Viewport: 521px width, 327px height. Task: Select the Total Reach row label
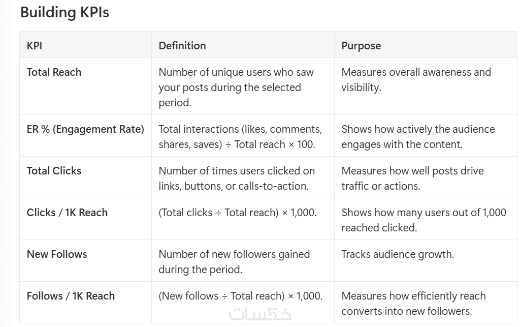54,72
